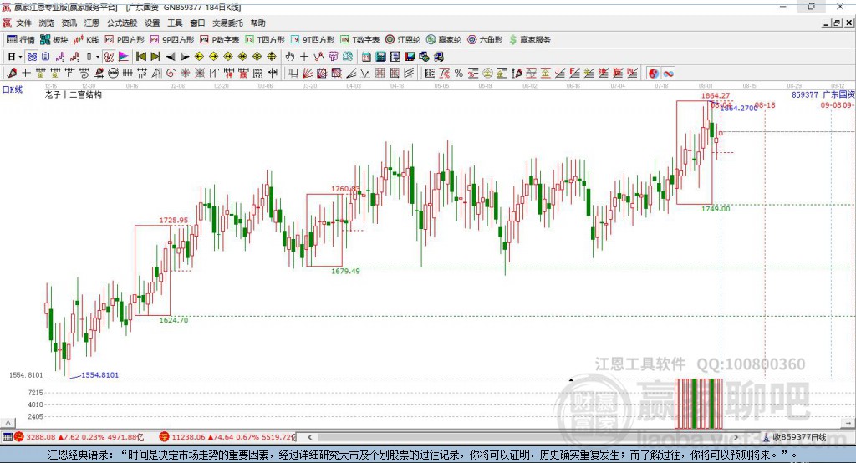The height and width of the screenshot is (463, 856).
Task: Open the T数字表 tool
Action: [359, 40]
